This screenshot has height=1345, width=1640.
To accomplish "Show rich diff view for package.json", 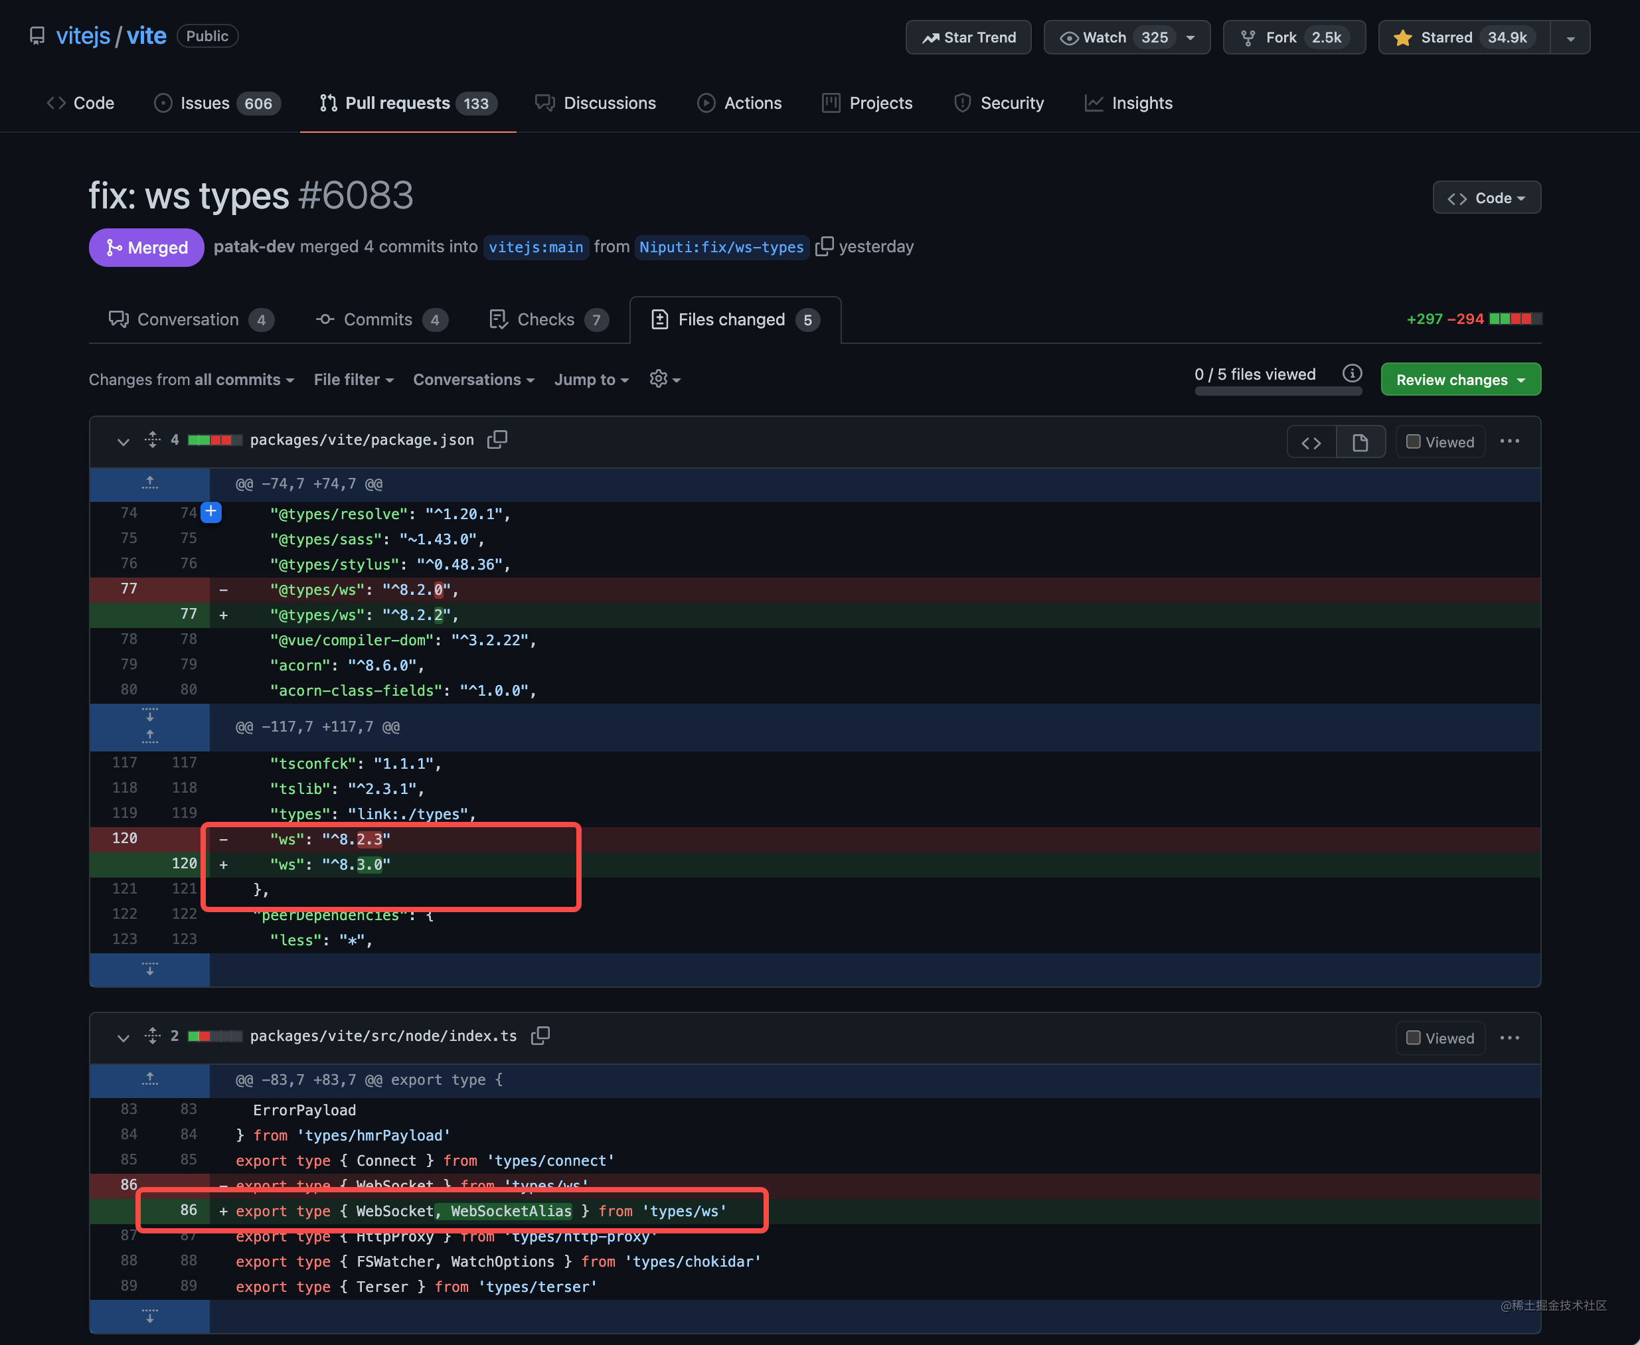I will click(x=1360, y=442).
